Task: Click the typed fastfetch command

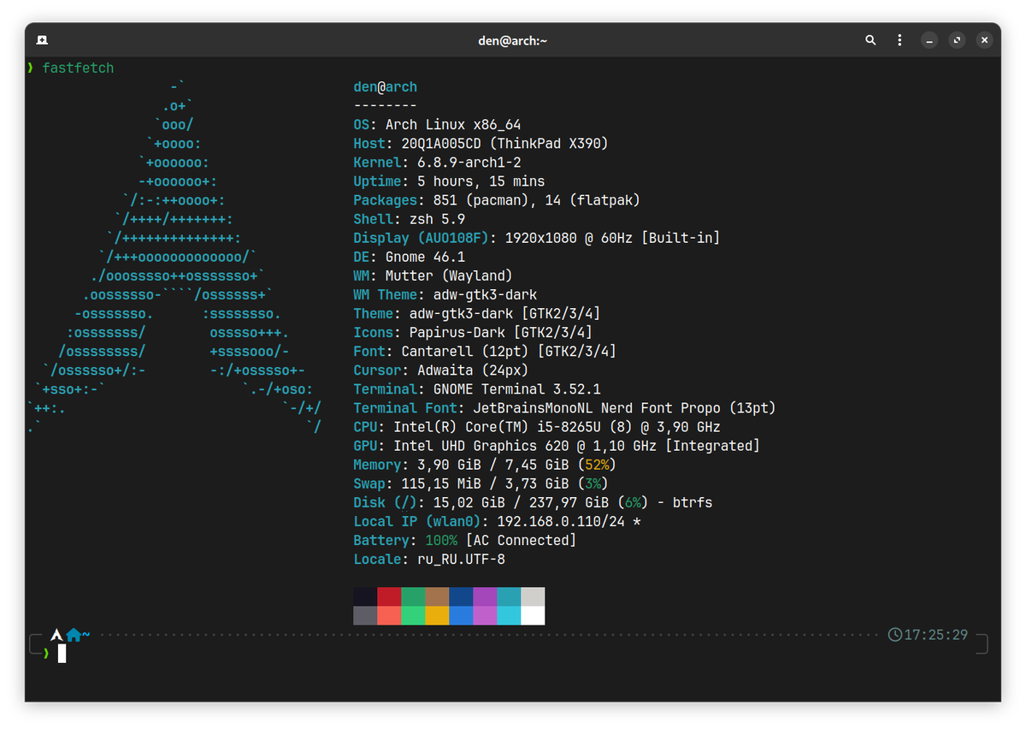Action: (78, 68)
